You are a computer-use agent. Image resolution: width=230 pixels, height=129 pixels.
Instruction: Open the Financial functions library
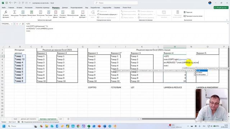click(32, 14)
